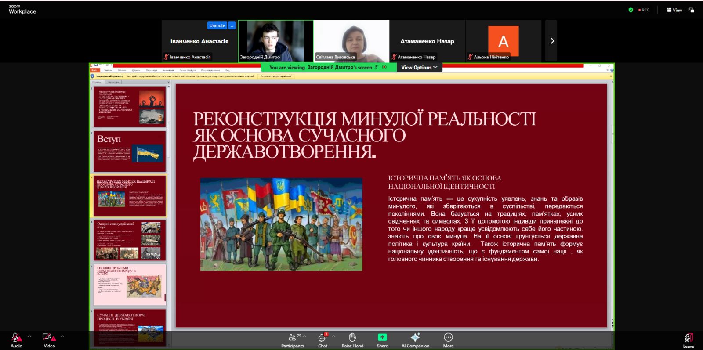Switch to the Структура pane tab
The height and width of the screenshot is (350, 703).
click(113, 82)
